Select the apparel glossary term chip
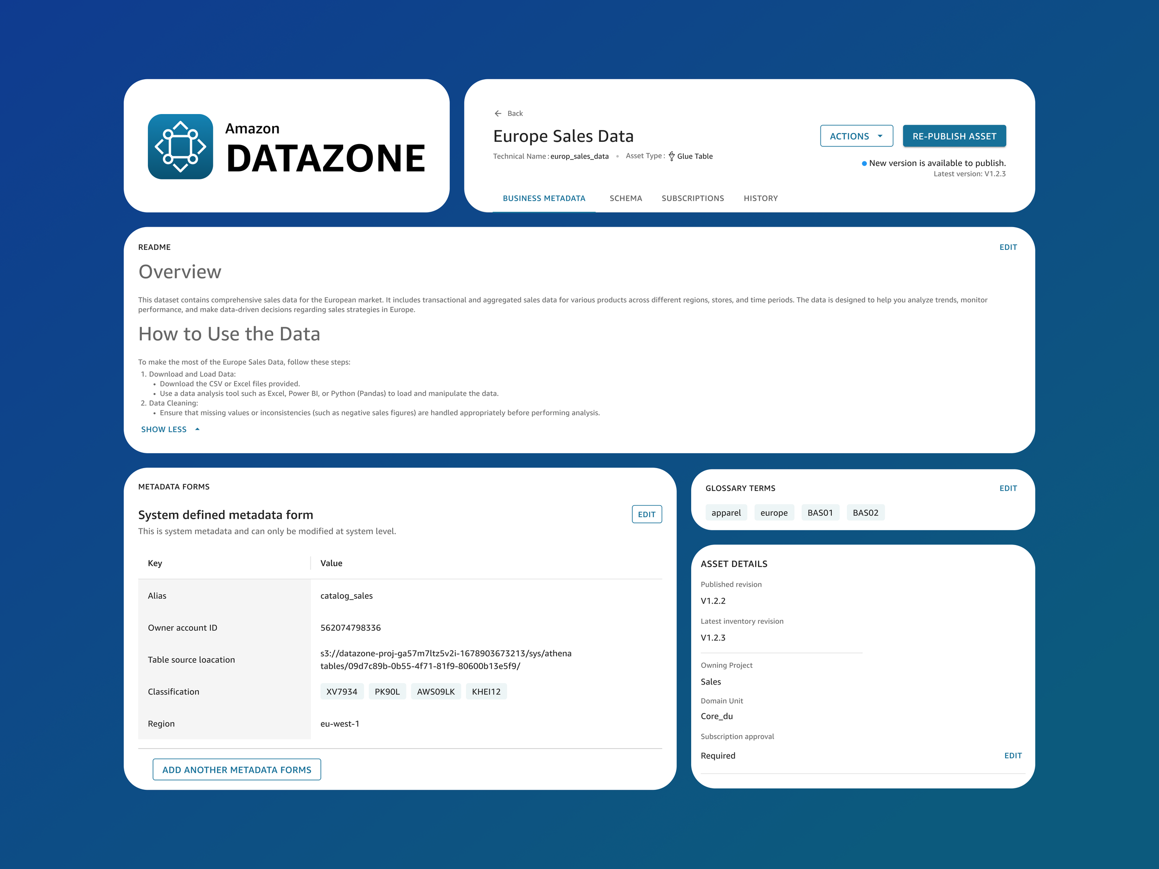This screenshot has height=869, width=1159. 726,513
